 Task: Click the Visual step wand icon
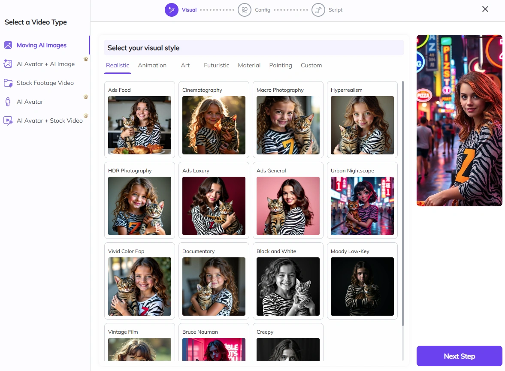click(x=172, y=10)
